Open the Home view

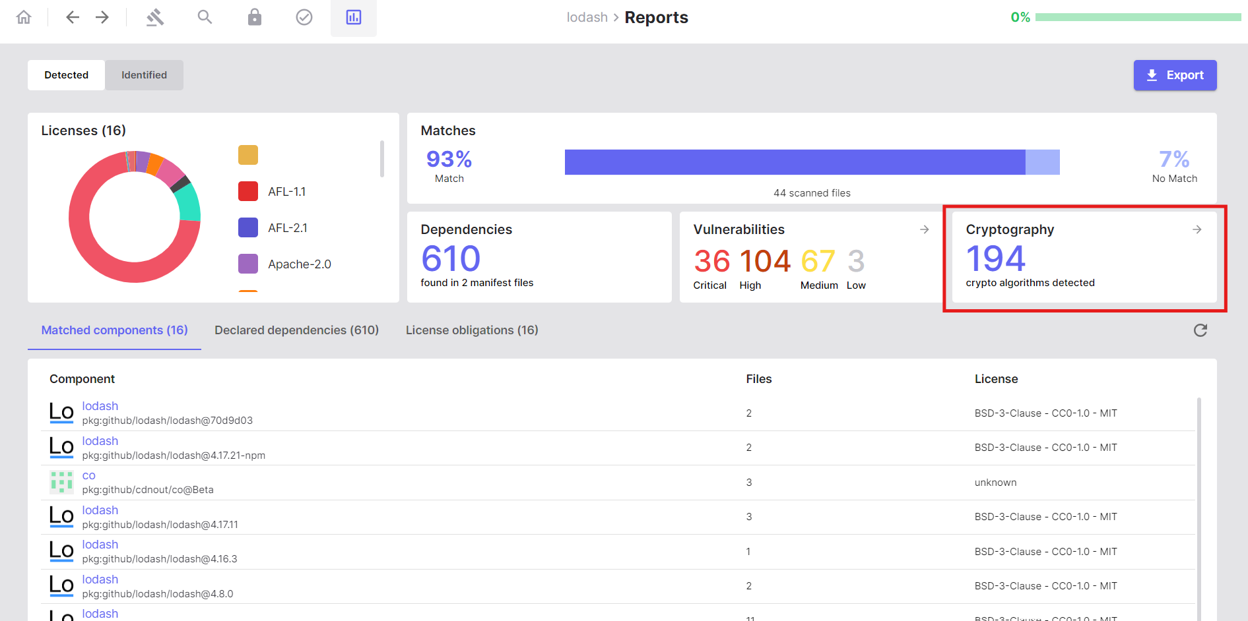click(x=23, y=17)
